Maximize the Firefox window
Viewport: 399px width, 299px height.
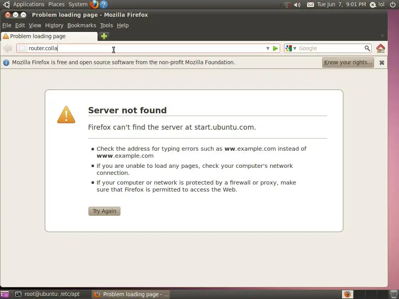pyautogui.click(x=23, y=15)
